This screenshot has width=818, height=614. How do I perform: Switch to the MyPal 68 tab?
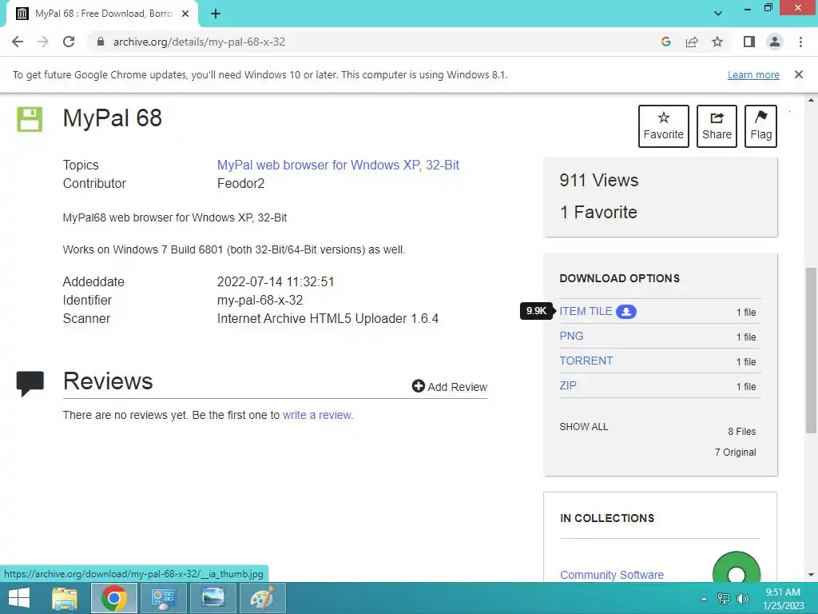(x=102, y=14)
